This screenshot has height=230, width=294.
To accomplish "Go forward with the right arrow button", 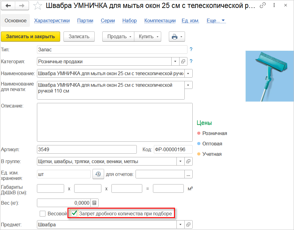I will (x=22, y=5).
